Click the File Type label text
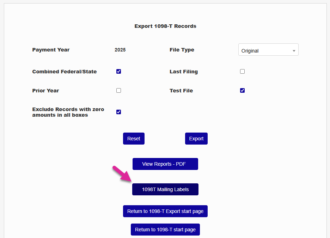330x238 pixels. click(182, 50)
